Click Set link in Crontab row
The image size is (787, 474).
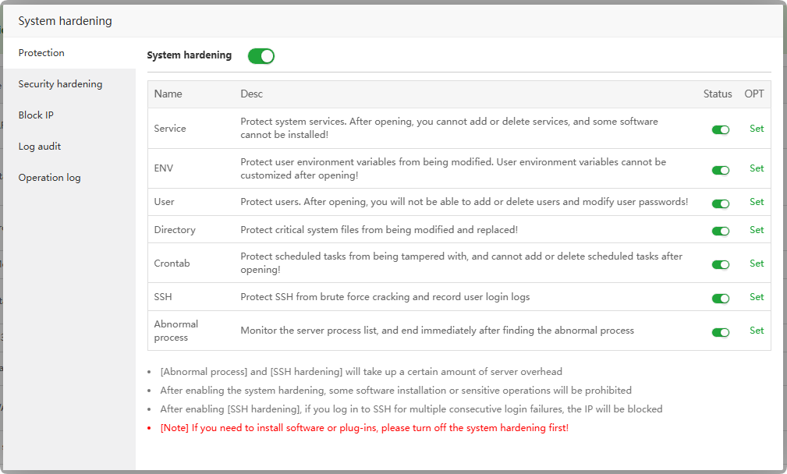coord(757,264)
